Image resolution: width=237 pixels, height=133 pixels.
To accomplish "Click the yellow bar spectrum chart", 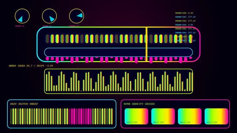I will [118, 81].
